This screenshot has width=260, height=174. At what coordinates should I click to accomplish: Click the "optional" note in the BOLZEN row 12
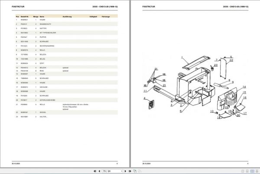click(x=65, y=68)
